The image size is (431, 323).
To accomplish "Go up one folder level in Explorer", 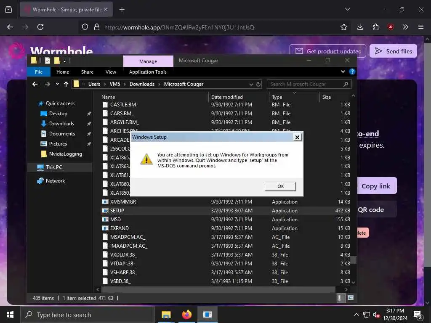I will 66,84.
